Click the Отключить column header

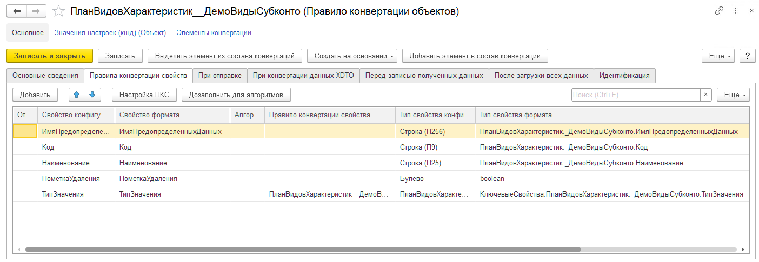click(x=25, y=115)
